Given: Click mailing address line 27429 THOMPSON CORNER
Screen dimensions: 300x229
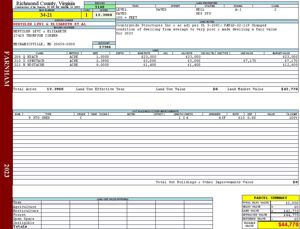Looking at the screenshot, I should click(x=35, y=35).
